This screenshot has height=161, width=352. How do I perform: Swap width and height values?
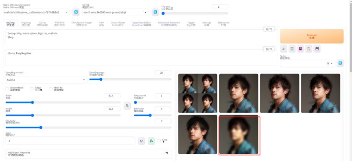click(127, 106)
